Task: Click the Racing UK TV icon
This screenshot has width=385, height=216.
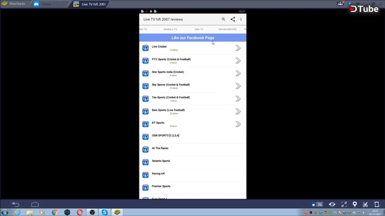Action: 146,175
